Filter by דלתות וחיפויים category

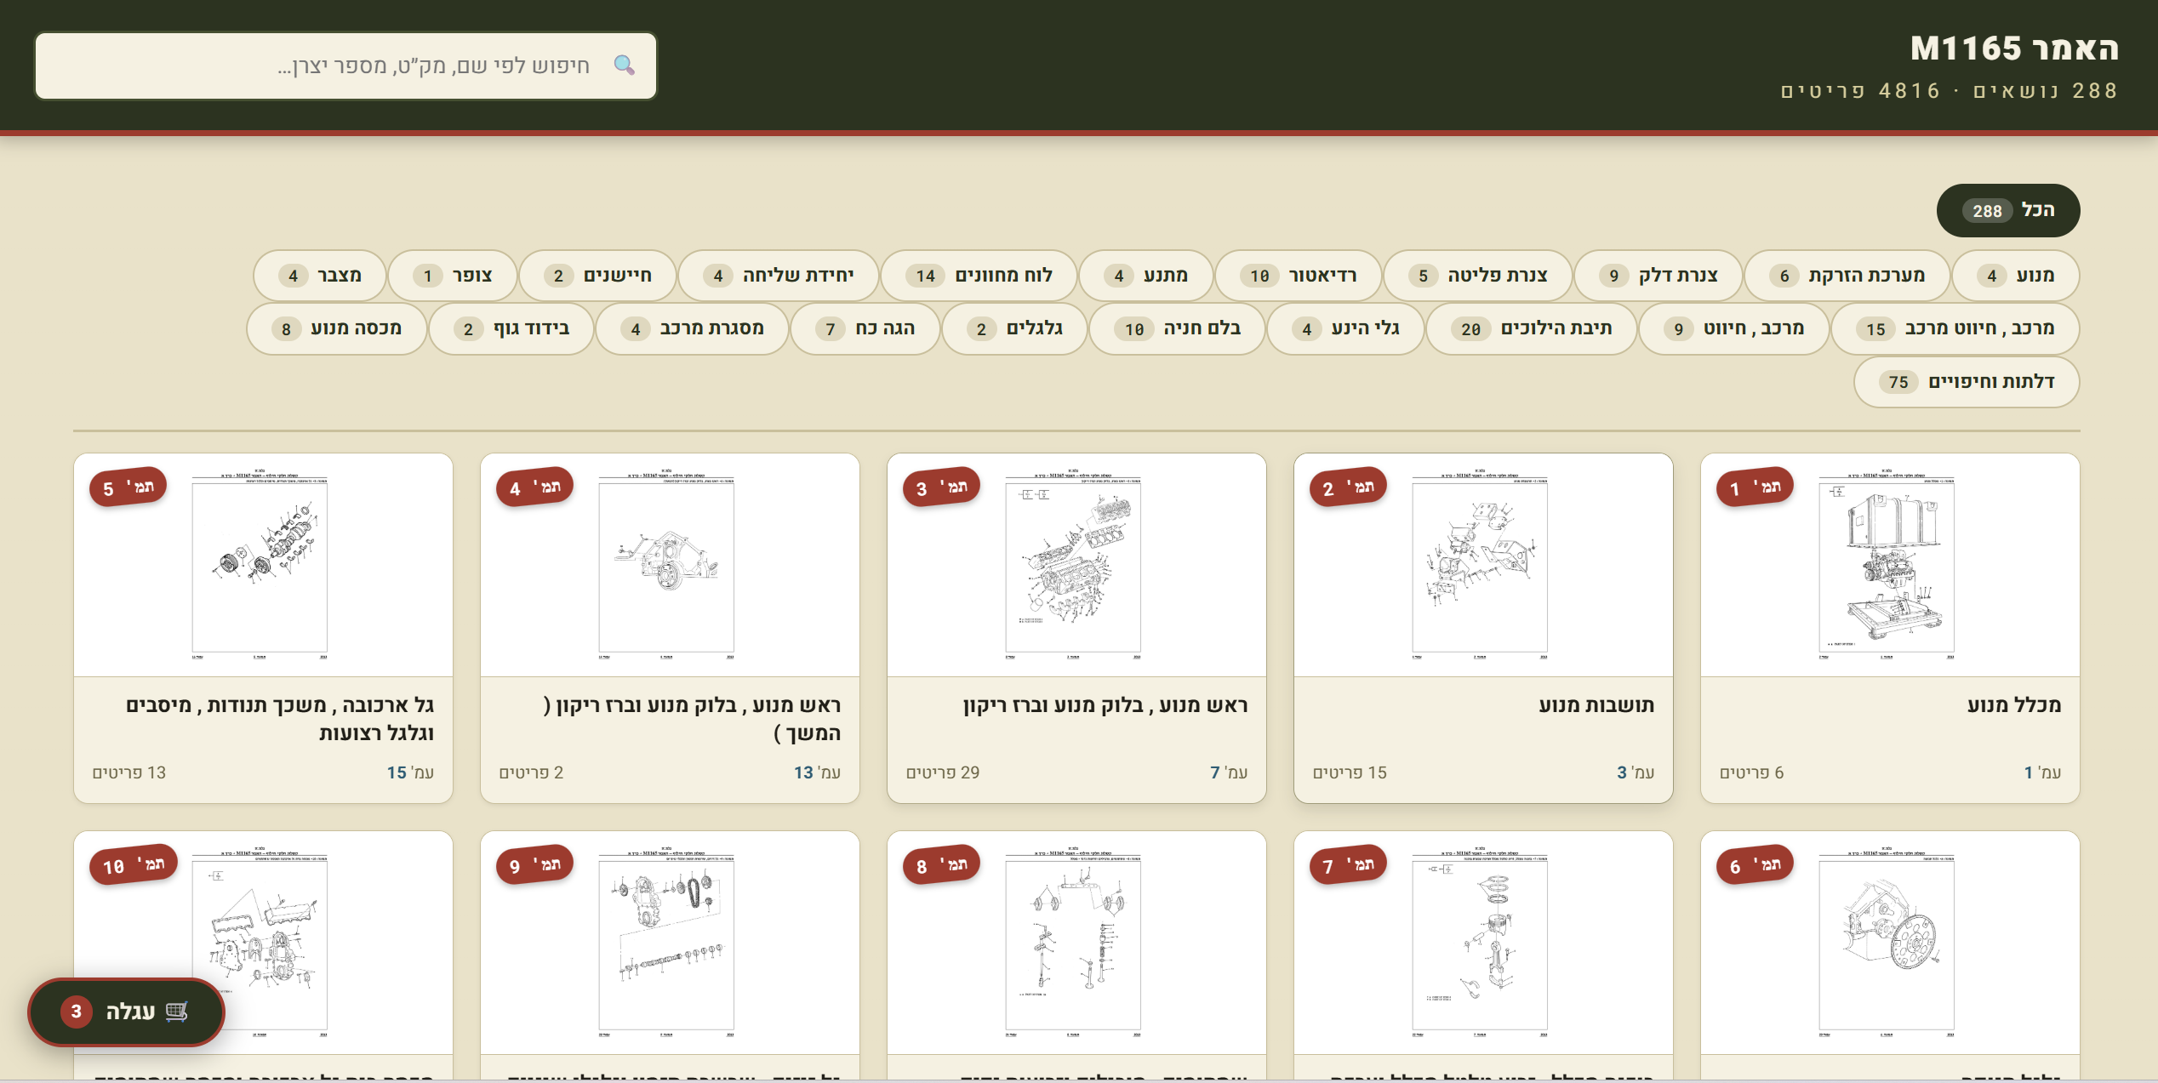click(1967, 382)
